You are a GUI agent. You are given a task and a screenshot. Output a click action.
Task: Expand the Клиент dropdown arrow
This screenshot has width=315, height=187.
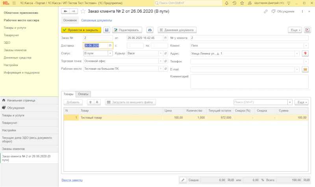tap(306, 46)
